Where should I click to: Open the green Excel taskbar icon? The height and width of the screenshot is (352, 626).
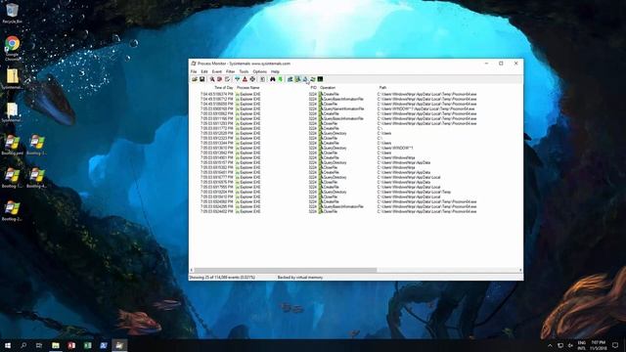click(x=87, y=345)
